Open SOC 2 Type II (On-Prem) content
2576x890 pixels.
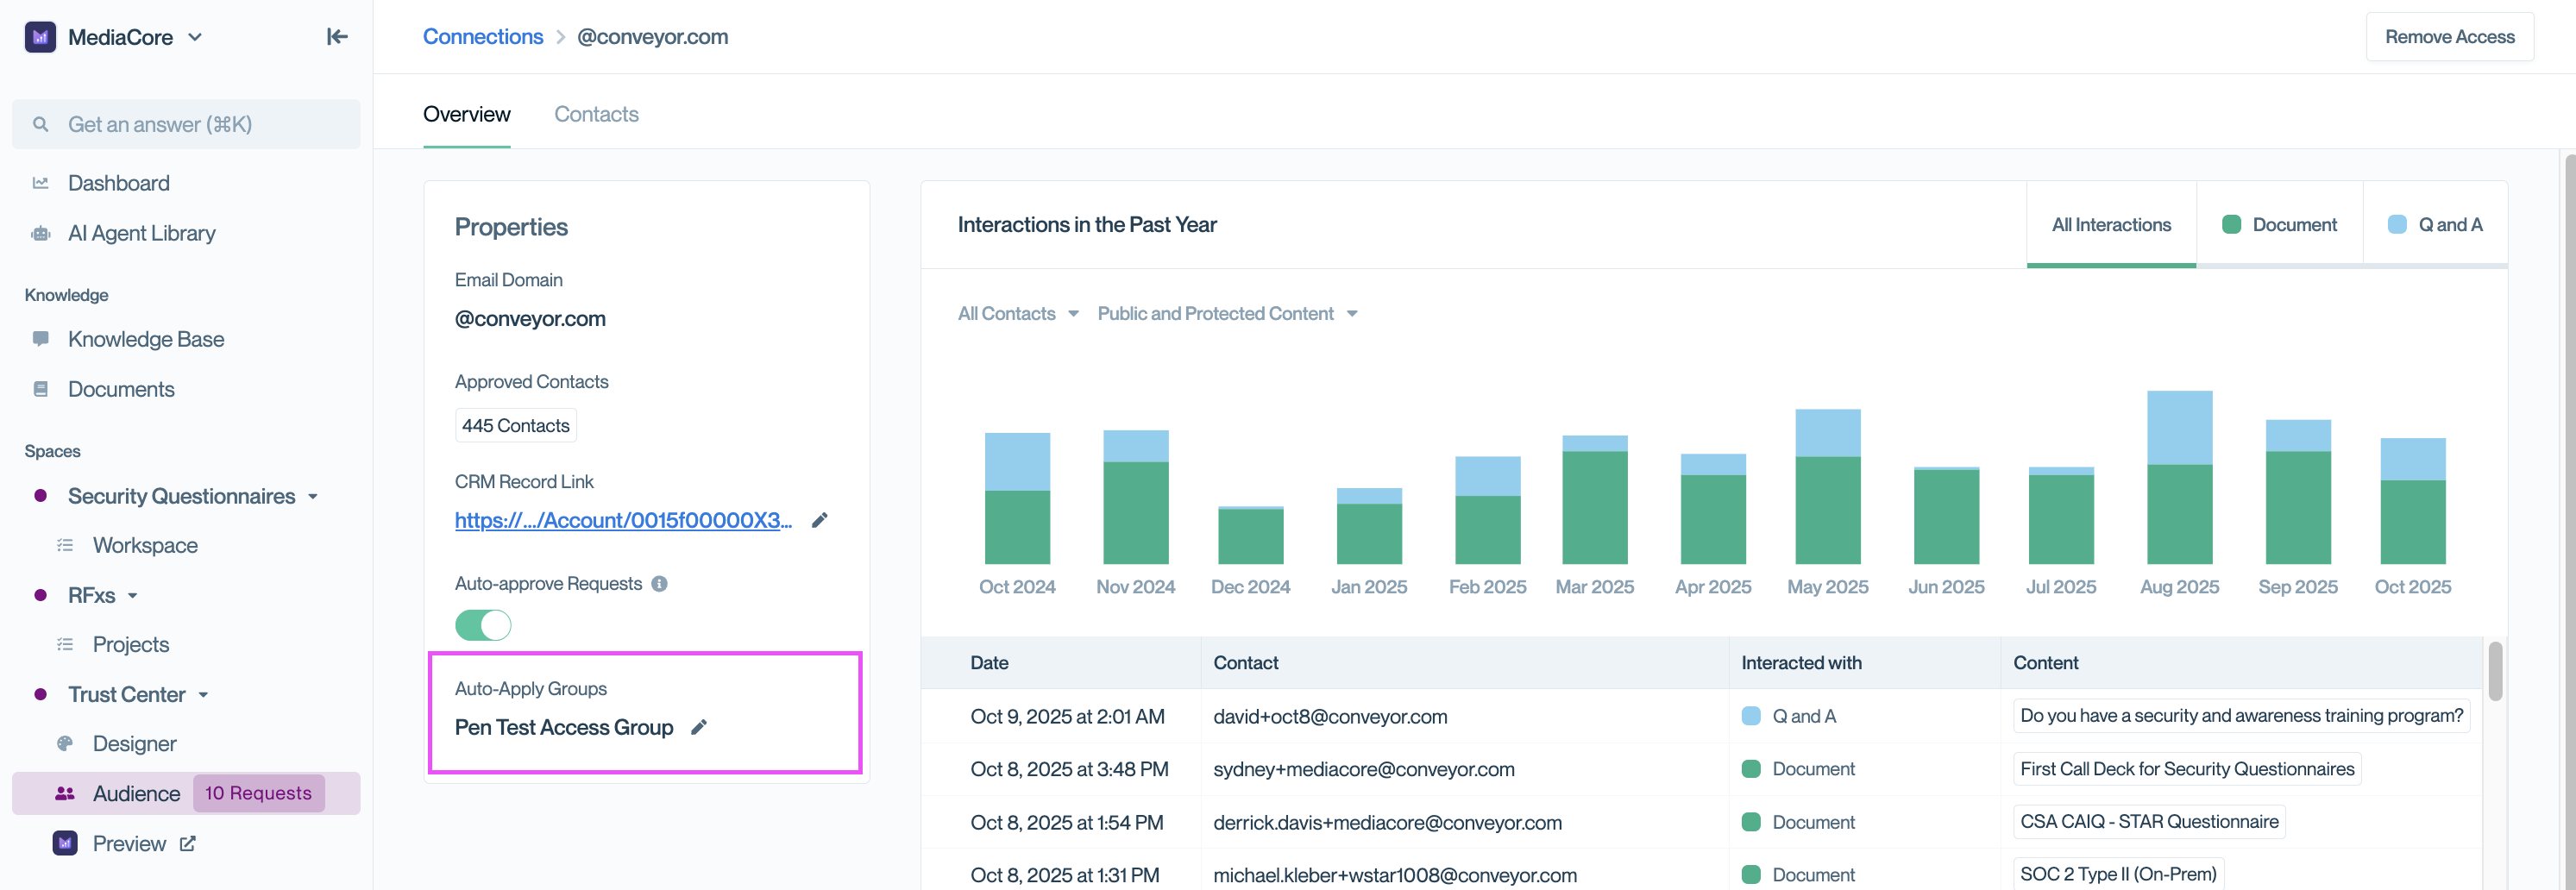coord(2118,874)
